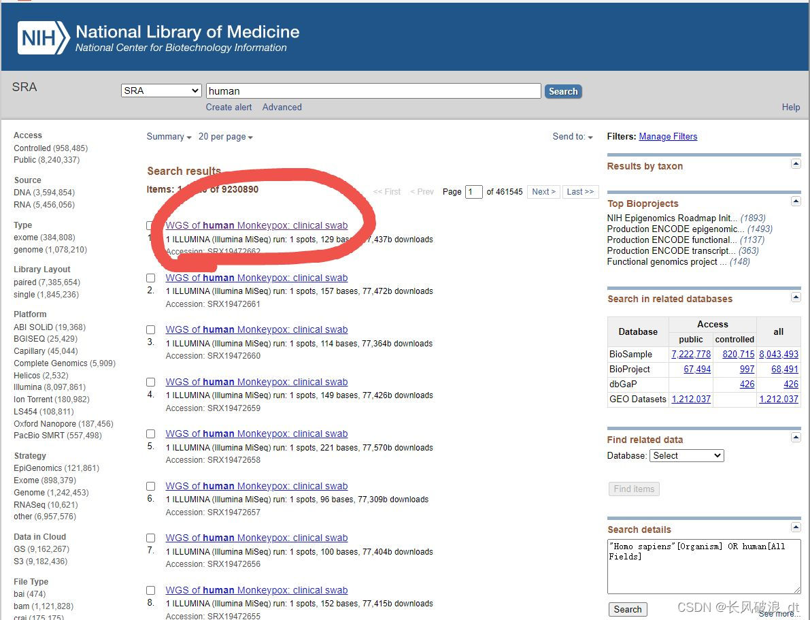Image resolution: width=810 pixels, height=620 pixels.
Task: Open the Manage Filters link
Action: point(668,137)
